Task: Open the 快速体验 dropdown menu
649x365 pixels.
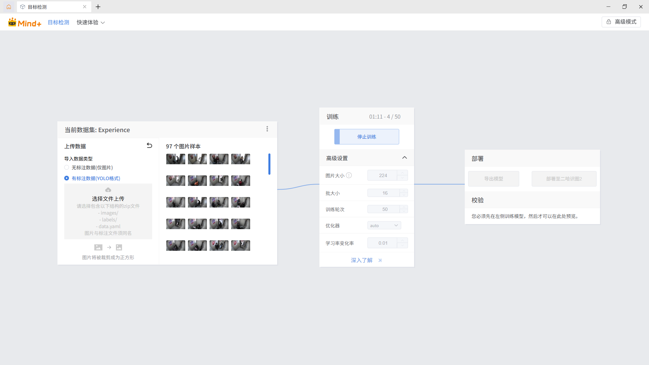Action: [x=91, y=22]
